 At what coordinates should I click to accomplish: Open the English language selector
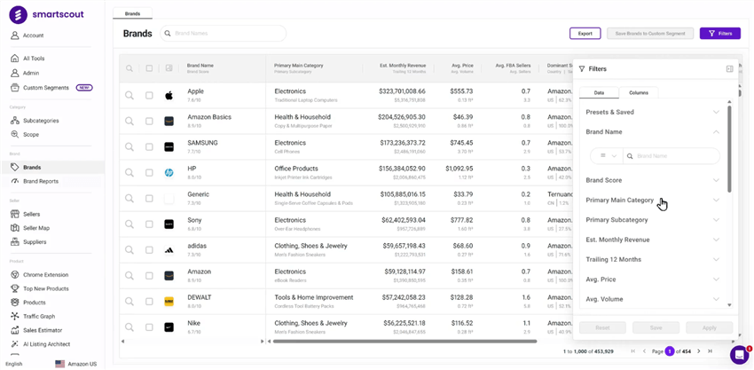coord(14,364)
